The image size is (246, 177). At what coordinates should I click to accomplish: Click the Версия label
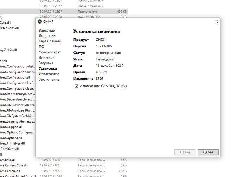click(80, 46)
